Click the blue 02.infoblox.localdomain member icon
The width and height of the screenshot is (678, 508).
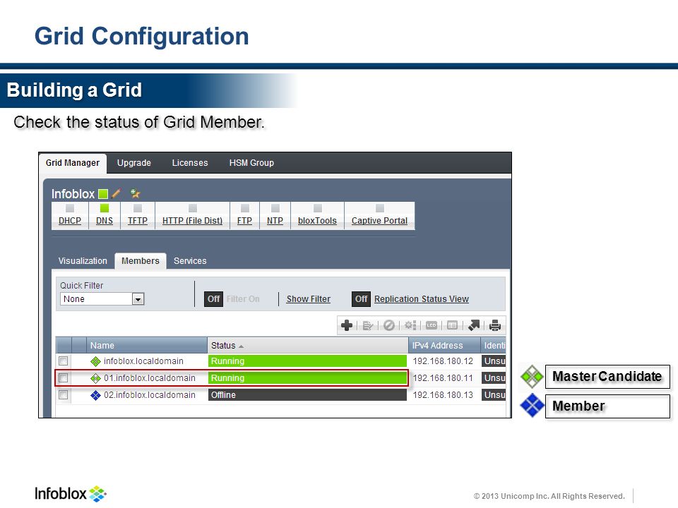(x=95, y=395)
